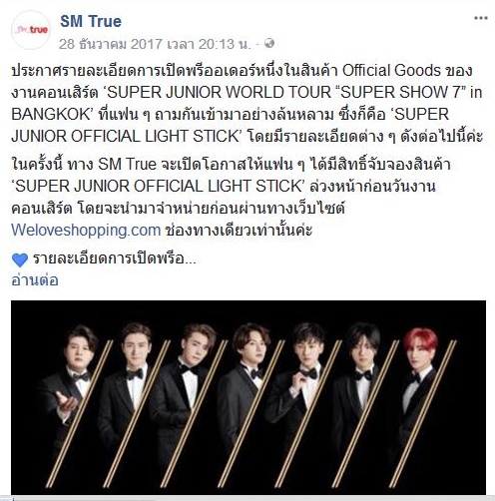Visit the Weloveshopping.com link
Image resolution: width=495 pixels, height=501 pixels.
point(86,230)
